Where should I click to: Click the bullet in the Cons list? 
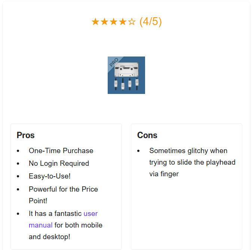pyautogui.click(x=139, y=151)
